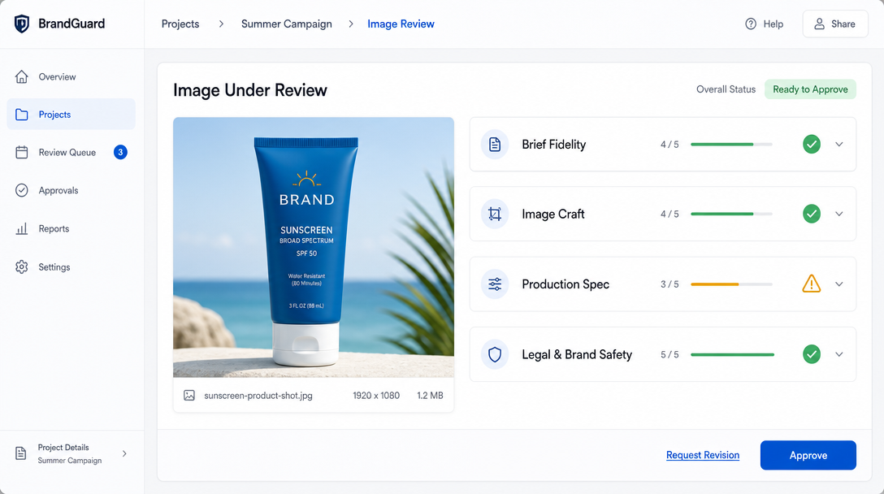Expand the Production Spec row chevron

coord(838,284)
